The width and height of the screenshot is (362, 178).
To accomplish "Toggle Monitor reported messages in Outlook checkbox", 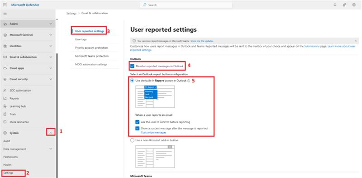I will point(132,66).
